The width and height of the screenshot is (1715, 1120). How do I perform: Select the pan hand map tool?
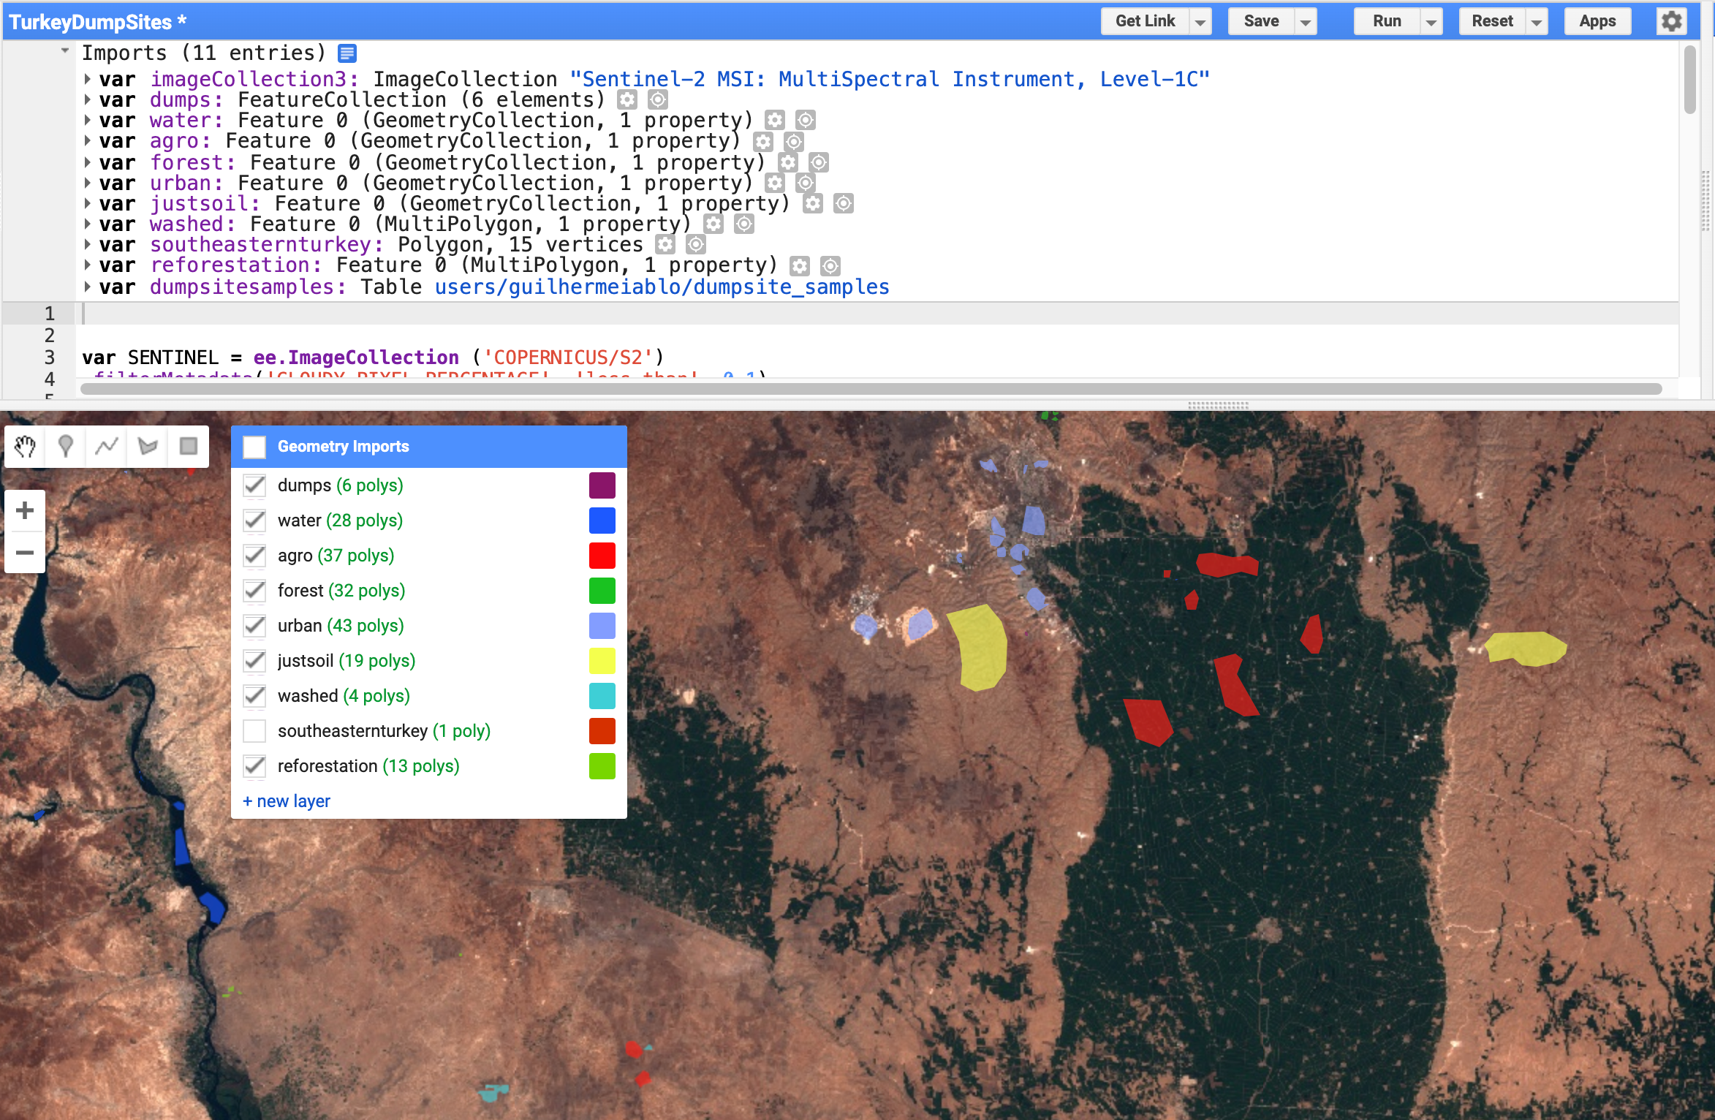(x=26, y=446)
